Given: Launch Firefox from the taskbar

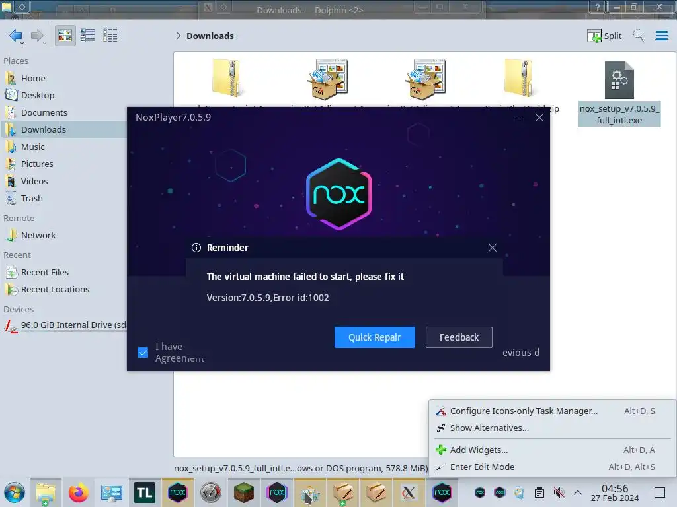Looking at the screenshot, I should click(79, 492).
